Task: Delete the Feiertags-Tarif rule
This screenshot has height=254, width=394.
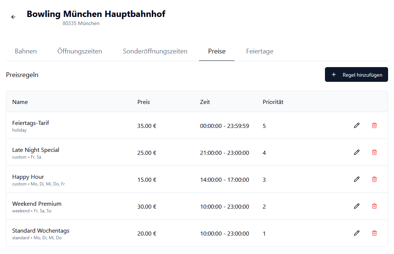Action: (374, 125)
